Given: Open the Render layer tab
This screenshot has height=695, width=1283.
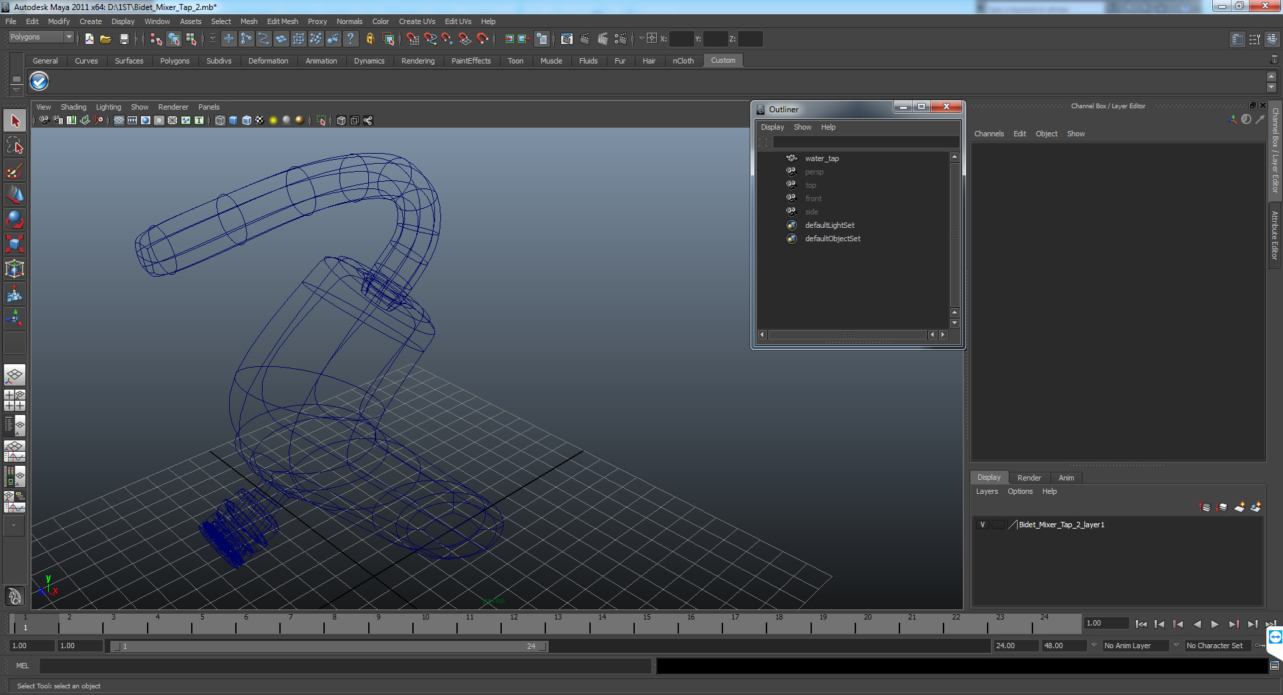Looking at the screenshot, I should pyautogui.click(x=1029, y=478).
